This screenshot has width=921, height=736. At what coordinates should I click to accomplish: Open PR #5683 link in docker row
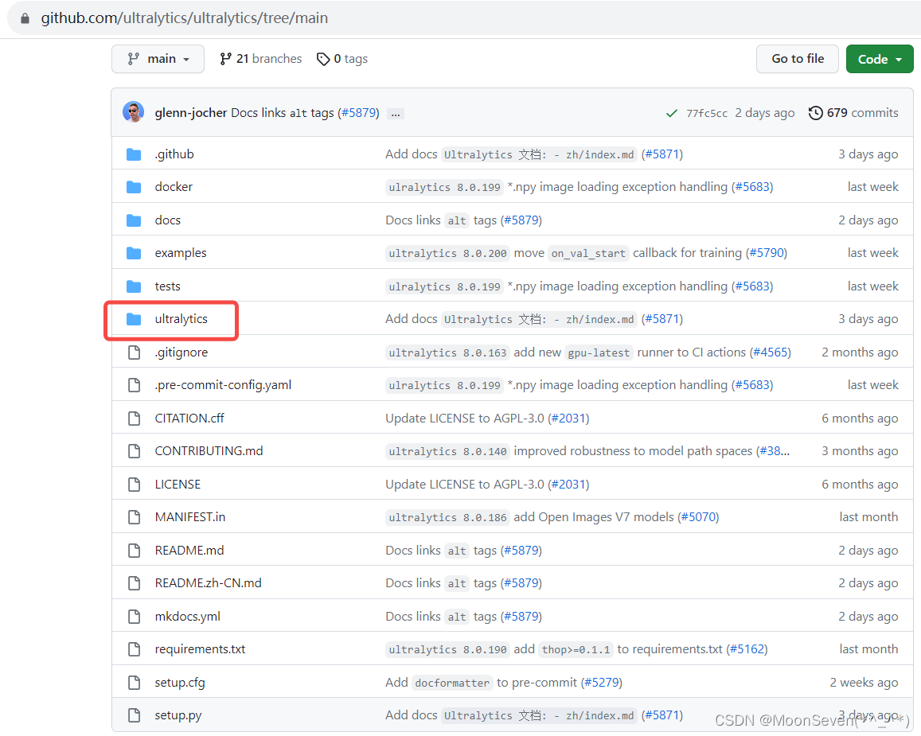752,187
